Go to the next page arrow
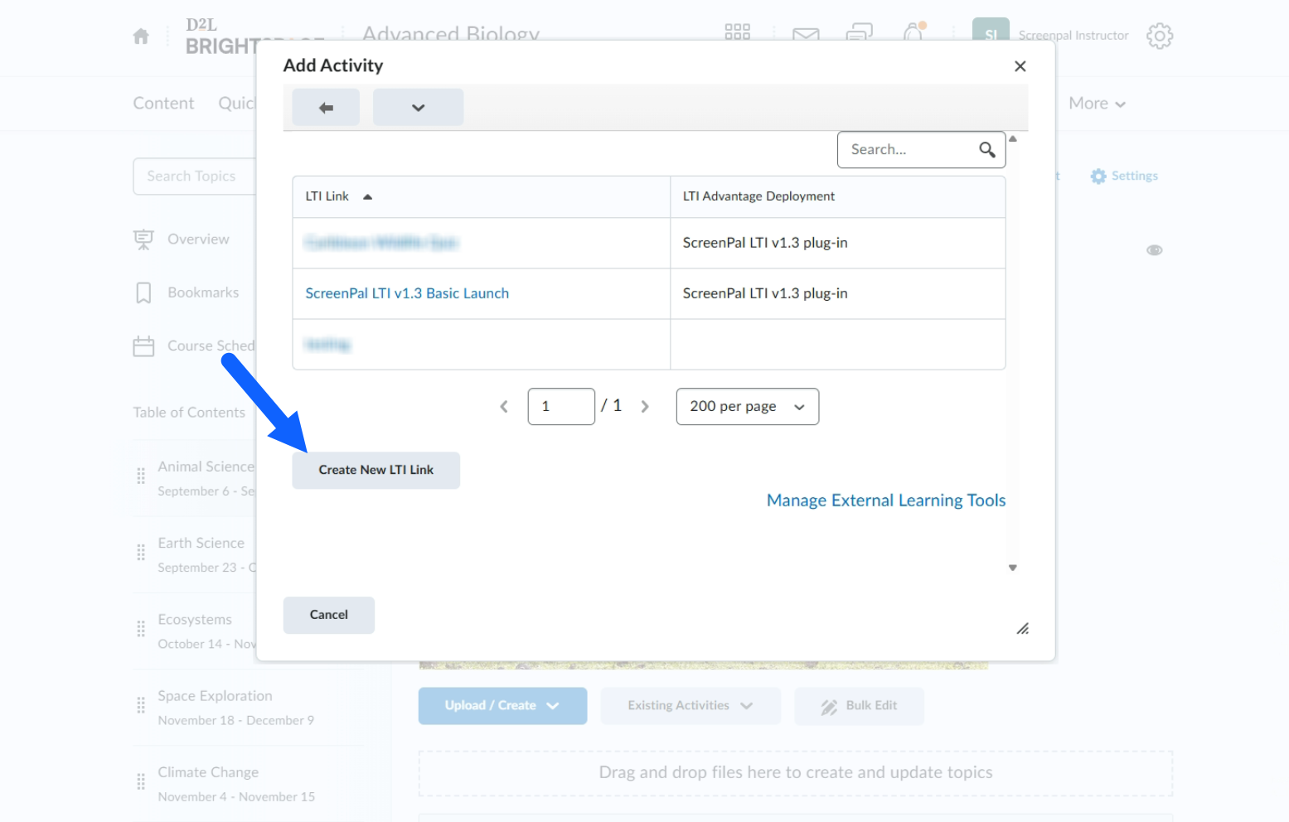Image resolution: width=1289 pixels, height=822 pixels. (x=645, y=406)
